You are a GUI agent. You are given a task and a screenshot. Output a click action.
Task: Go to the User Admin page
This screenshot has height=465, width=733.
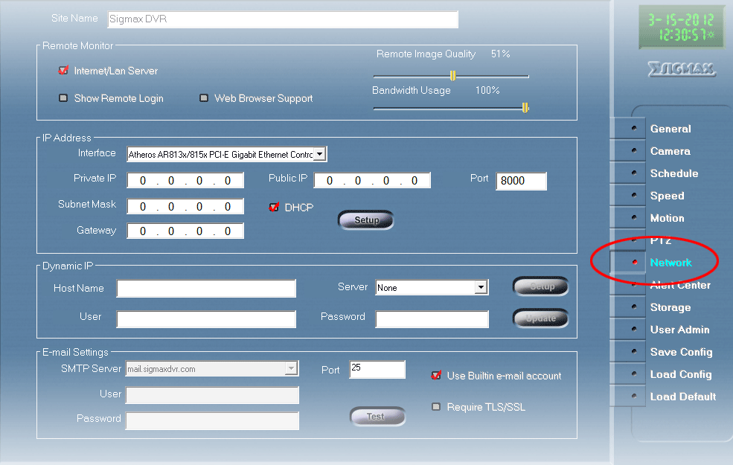(679, 330)
